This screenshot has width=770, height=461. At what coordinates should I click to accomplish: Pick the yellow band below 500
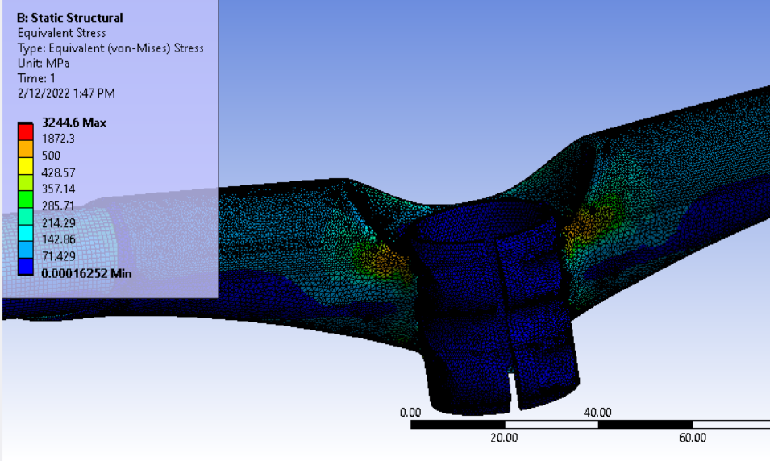tap(27, 164)
